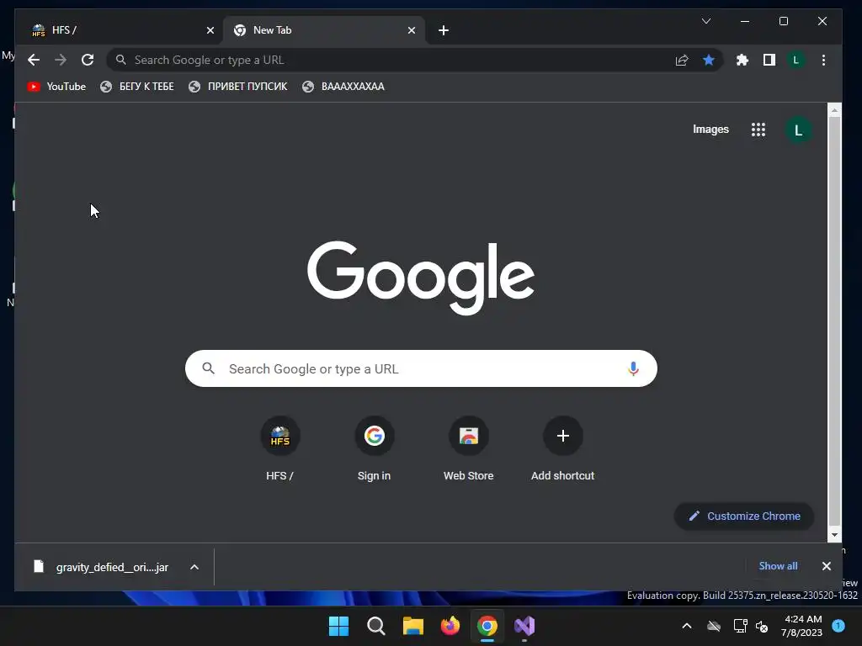Screen dimensions: 862x646
Task: Open the Google account L avatar on page
Action: tap(798, 130)
